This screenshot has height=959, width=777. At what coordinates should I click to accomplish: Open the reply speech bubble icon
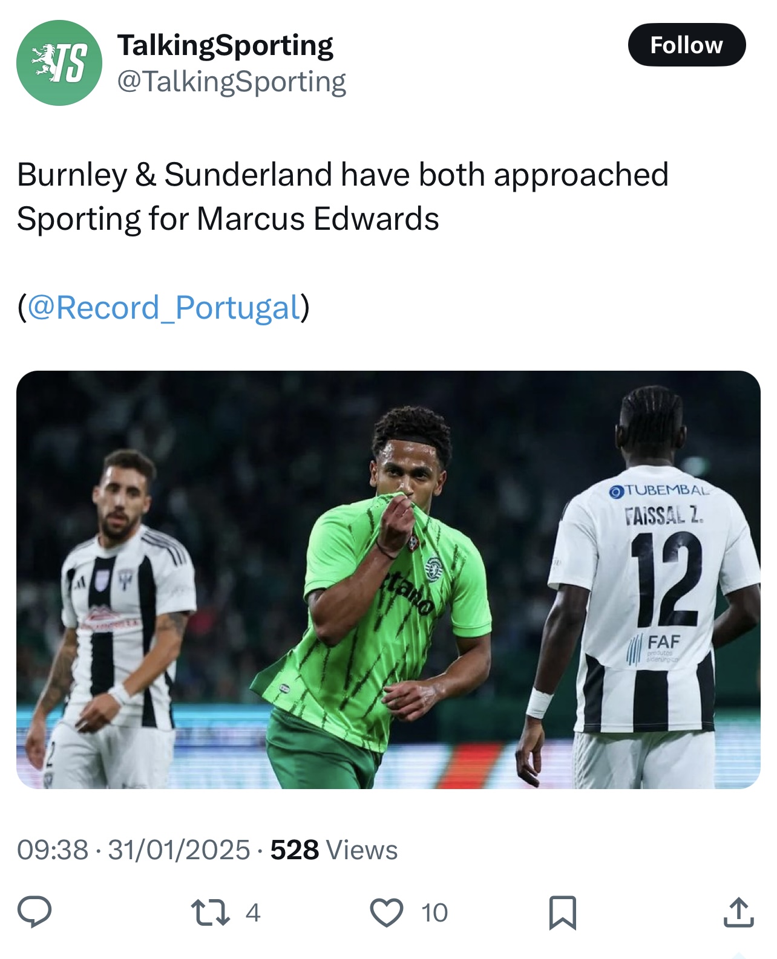[34, 912]
